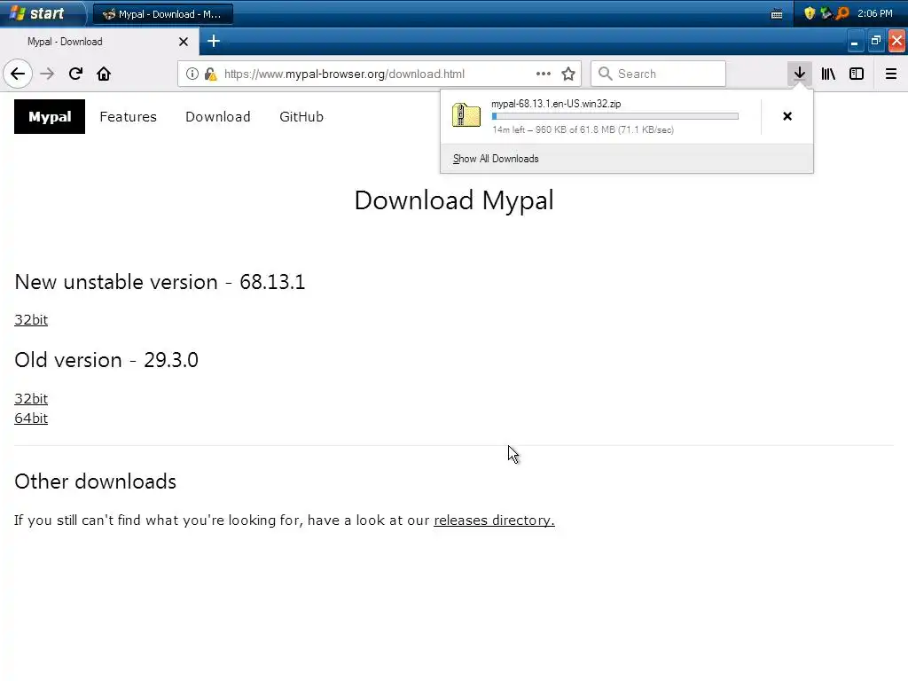Reload the current page
This screenshot has width=908, height=681.
click(x=75, y=74)
